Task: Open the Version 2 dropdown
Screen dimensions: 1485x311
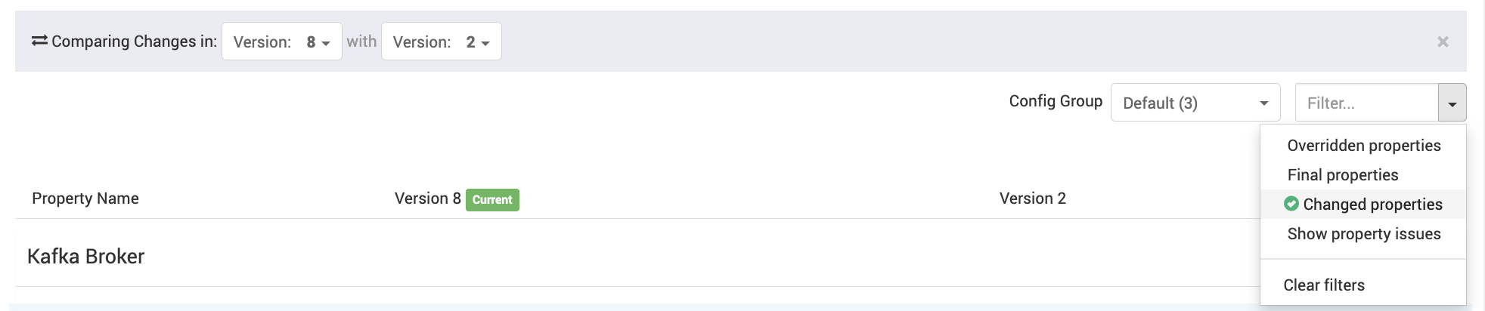Action: 441,42
